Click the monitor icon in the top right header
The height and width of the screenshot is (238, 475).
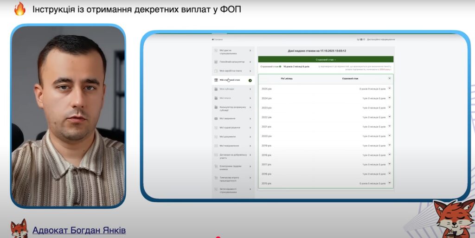[x=359, y=39]
